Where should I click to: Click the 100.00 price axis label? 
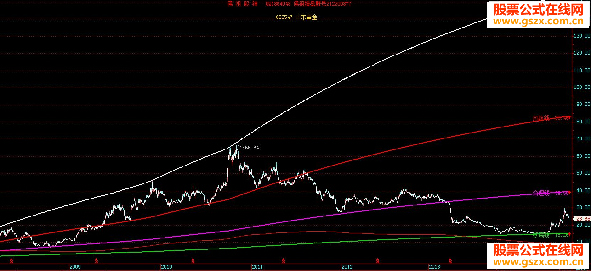582,88
